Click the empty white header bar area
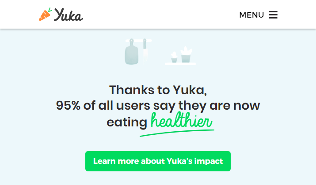Image resolution: width=316 pixels, height=185 pixels. pos(161,15)
